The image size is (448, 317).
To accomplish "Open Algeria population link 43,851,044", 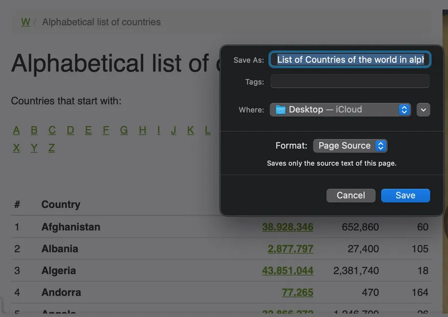I will [x=288, y=271].
